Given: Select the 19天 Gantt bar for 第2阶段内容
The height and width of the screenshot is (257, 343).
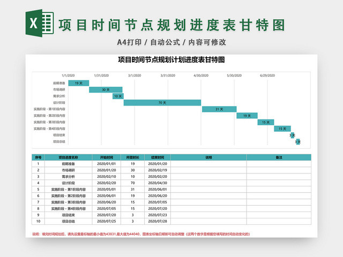Looking at the screenshot, I should pyautogui.click(x=247, y=116).
